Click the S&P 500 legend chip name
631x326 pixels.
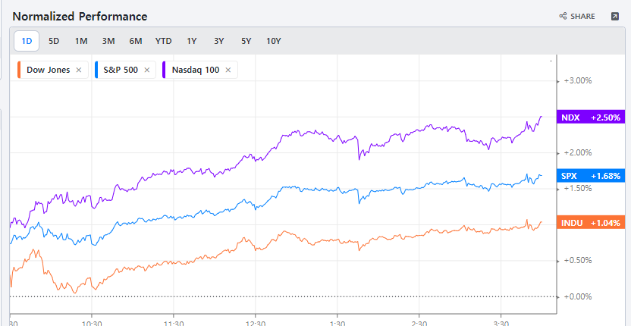[120, 70]
